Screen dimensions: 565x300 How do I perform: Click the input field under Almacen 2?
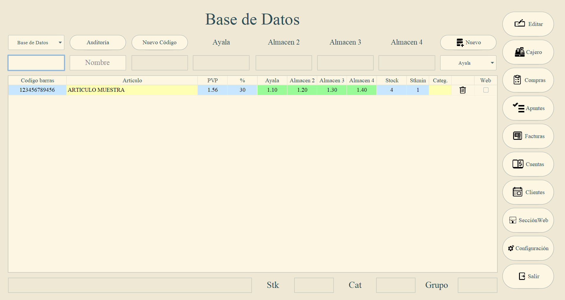click(x=284, y=63)
